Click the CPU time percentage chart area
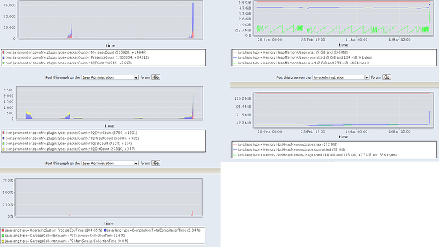The height and width of the screenshot is (247, 441). click(109, 197)
